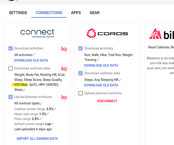Click the Garmin Connect logo

click(37, 33)
